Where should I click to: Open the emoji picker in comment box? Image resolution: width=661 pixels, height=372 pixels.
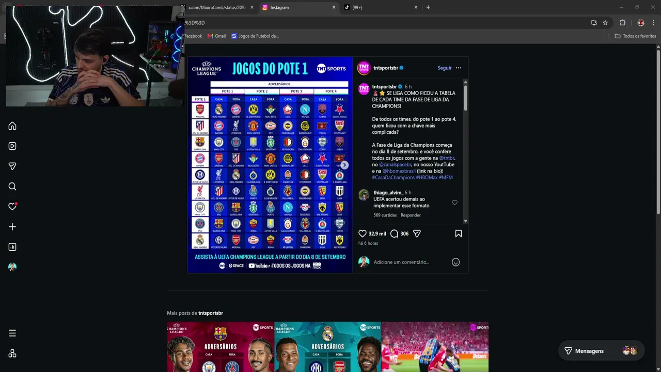455,262
